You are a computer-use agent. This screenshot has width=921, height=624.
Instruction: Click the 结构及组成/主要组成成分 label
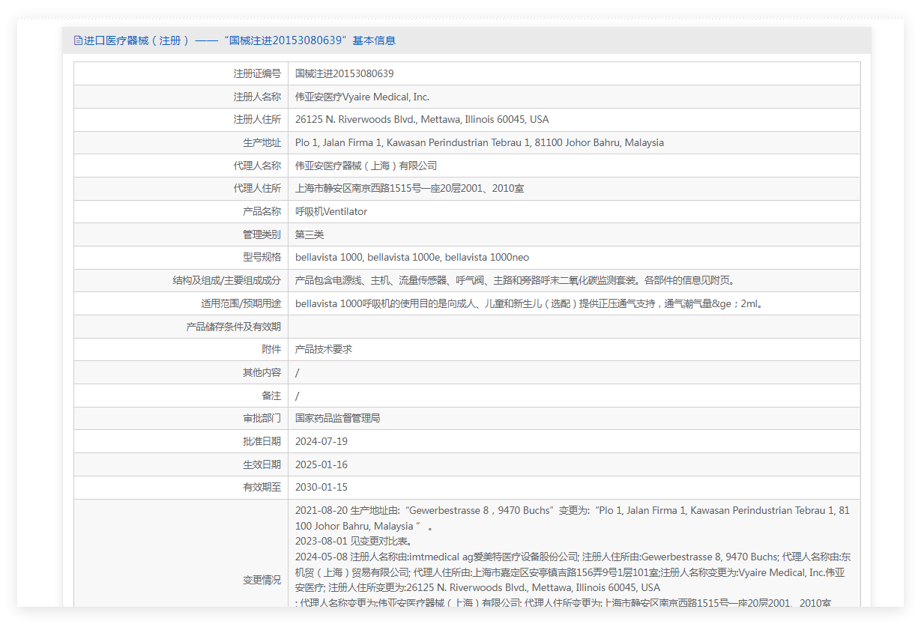(227, 281)
